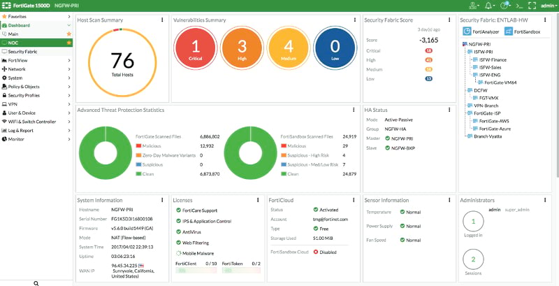Screen dimensions: 559x286
Task: Click the US flag beside WAN IP
Action: 141,265
